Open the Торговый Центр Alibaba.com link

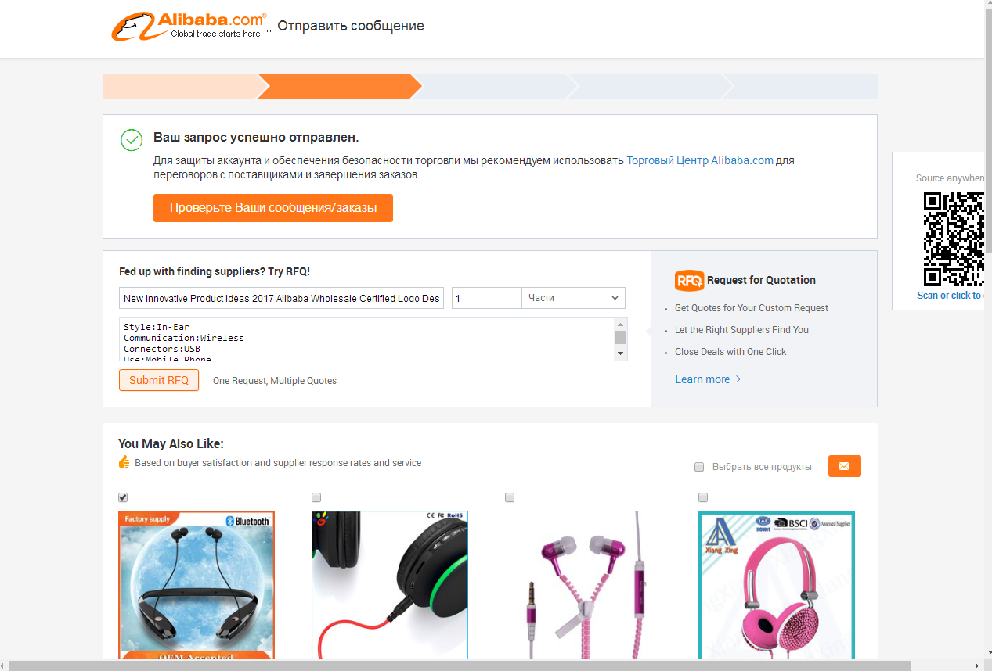point(700,160)
